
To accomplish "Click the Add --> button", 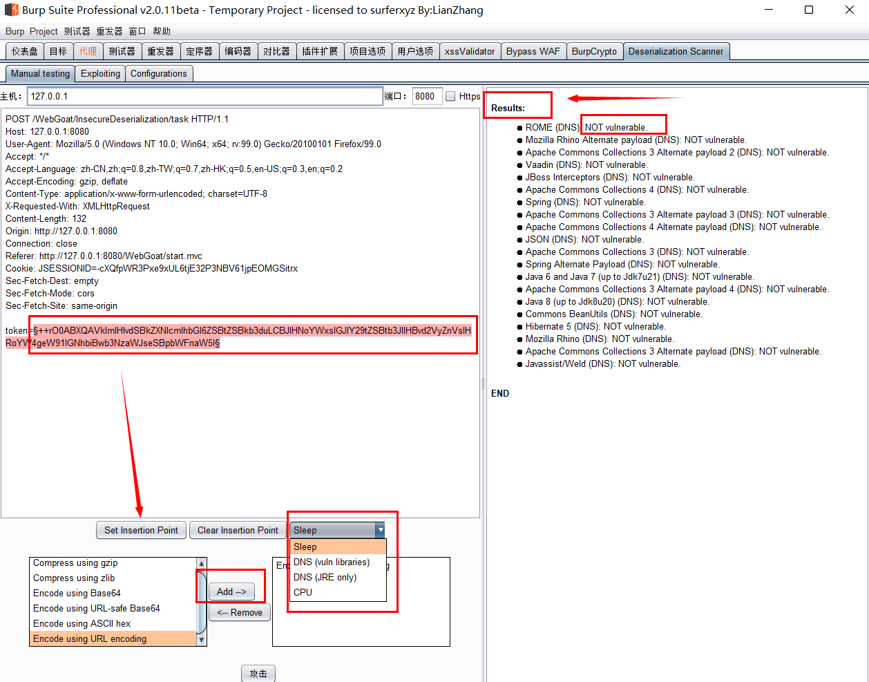I will [231, 591].
